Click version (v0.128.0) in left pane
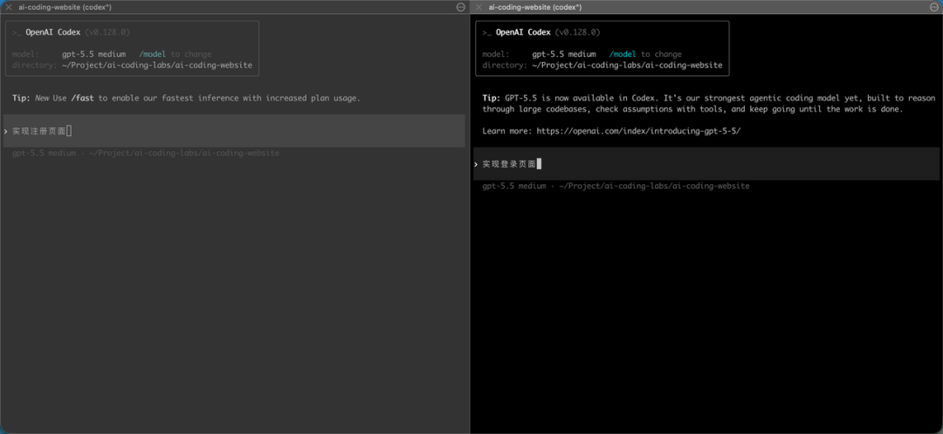The height and width of the screenshot is (434, 943). point(107,32)
